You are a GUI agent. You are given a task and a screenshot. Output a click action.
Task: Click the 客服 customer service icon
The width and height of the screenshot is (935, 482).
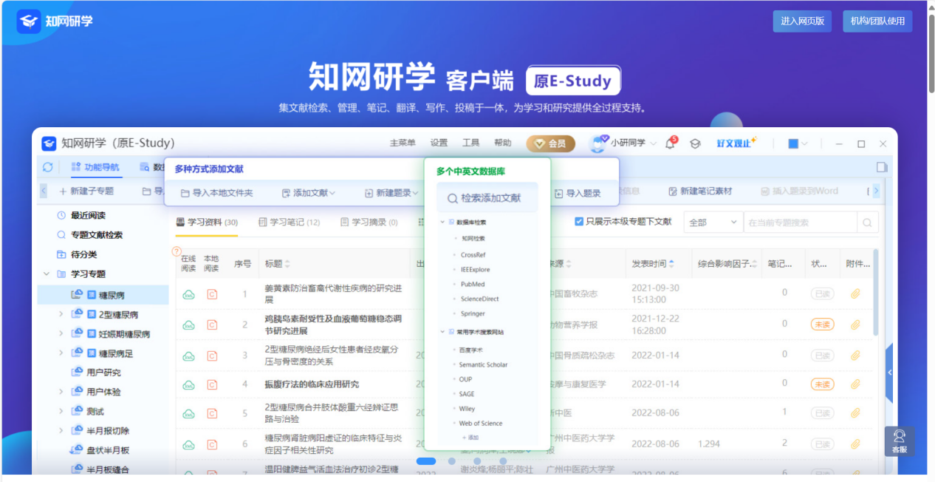(x=899, y=441)
